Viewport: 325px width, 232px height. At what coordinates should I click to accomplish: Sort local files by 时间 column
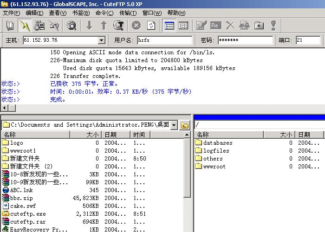coord(140,135)
